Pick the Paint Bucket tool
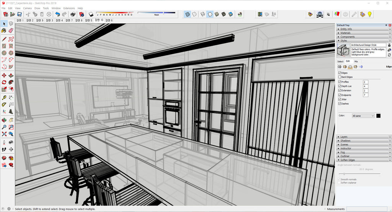The width and height of the screenshot is (392, 212). (4, 31)
